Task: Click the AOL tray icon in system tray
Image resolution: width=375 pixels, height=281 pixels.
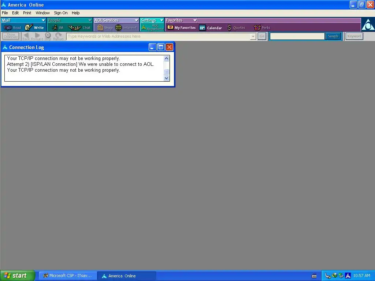Action: point(348,276)
